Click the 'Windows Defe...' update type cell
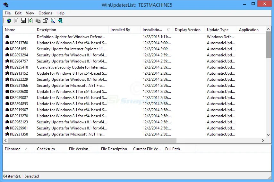Screen dimensions: 274x182 point(220,37)
